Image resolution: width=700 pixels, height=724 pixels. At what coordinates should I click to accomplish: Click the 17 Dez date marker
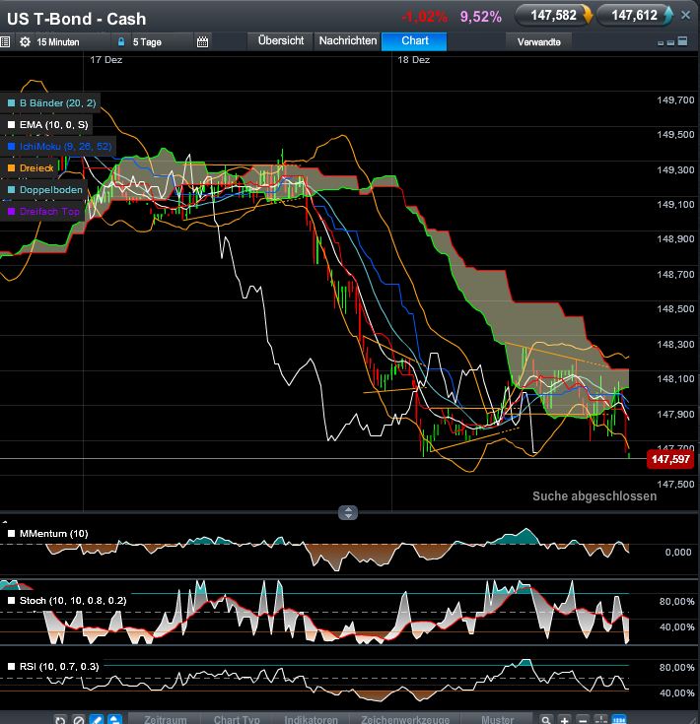(x=106, y=59)
